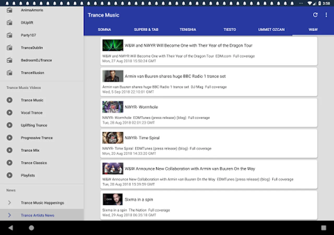
Task: Choose Progressive Trance in the videos list
Action: click(37, 138)
